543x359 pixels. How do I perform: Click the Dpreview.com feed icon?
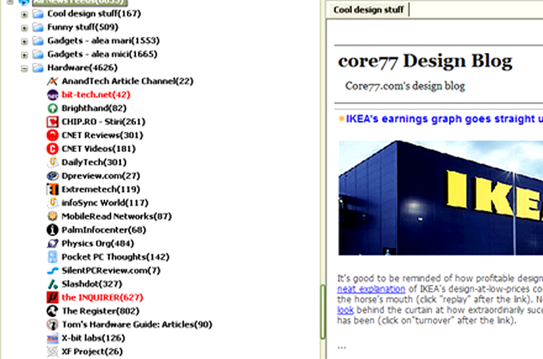[52, 175]
